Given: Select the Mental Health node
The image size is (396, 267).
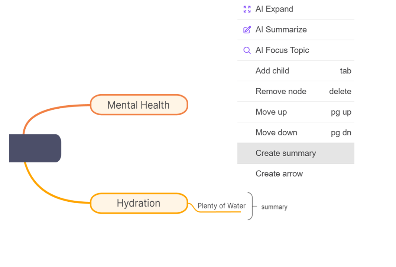Looking at the screenshot, I should pos(139,105).
